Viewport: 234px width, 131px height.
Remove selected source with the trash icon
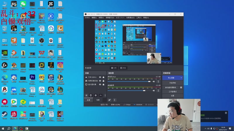[x=91, y=95]
